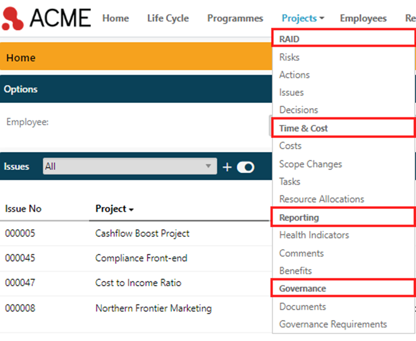Choose Benefits in Reporting section
416x341 pixels.
[x=295, y=271]
